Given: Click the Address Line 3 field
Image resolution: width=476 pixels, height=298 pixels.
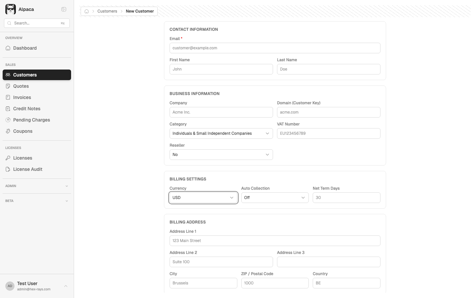Looking at the screenshot, I should click(329, 262).
